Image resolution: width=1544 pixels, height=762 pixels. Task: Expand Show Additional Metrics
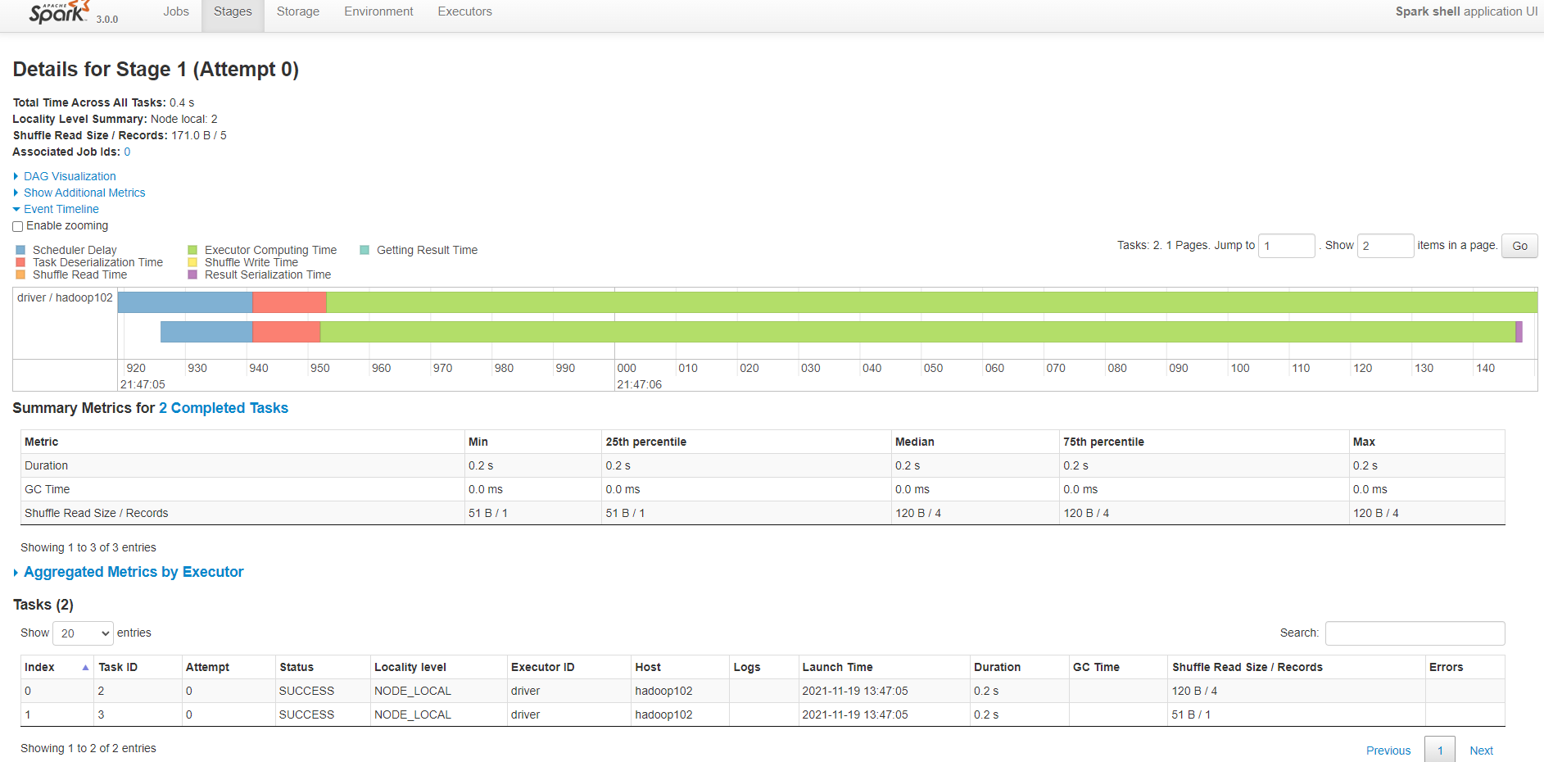click(84, 193)
